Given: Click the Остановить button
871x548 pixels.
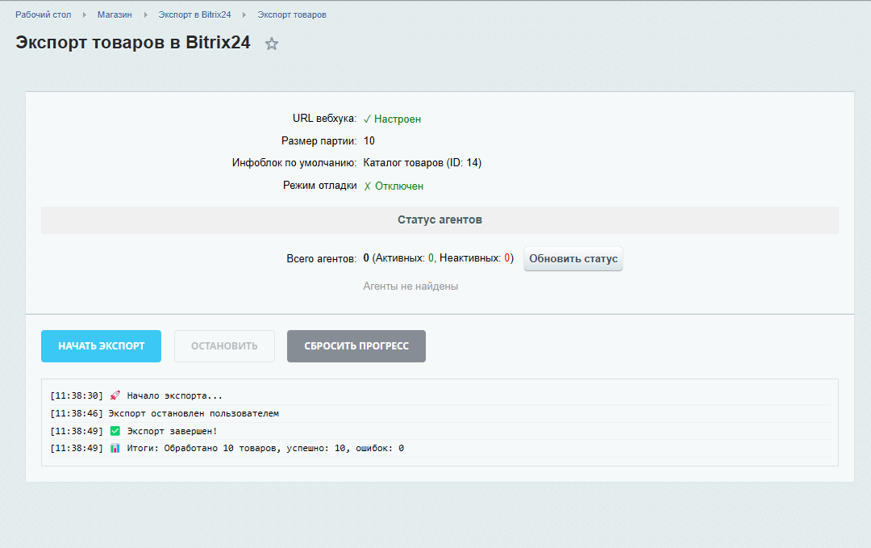Looking at the screenshot, I should 224,346.
